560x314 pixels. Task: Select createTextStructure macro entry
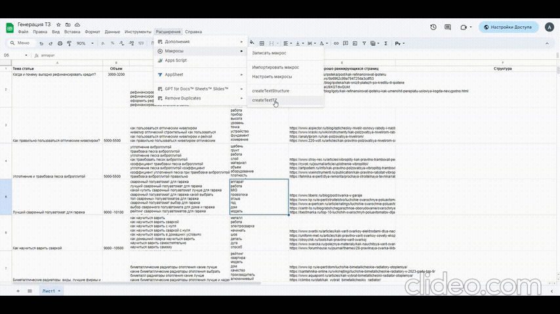pos(271,90)
